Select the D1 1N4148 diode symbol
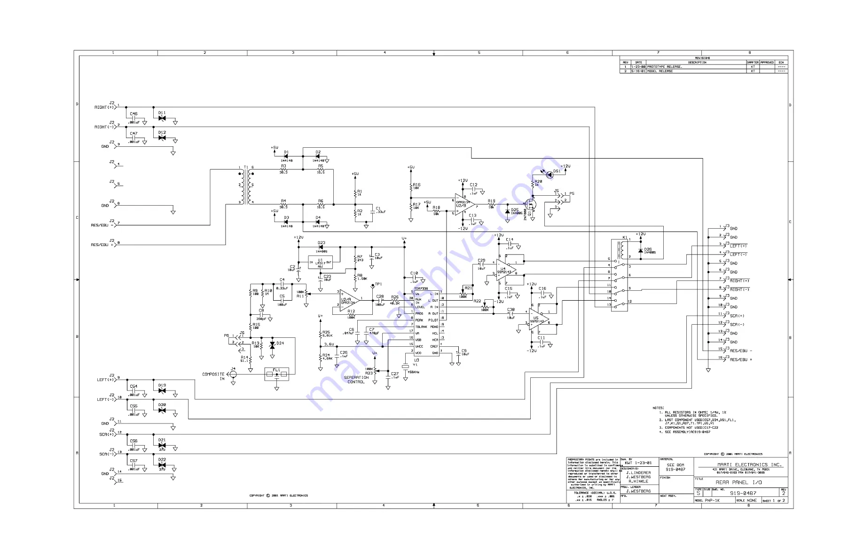This screenshot has height=559, width=864. tap(285, 157)
